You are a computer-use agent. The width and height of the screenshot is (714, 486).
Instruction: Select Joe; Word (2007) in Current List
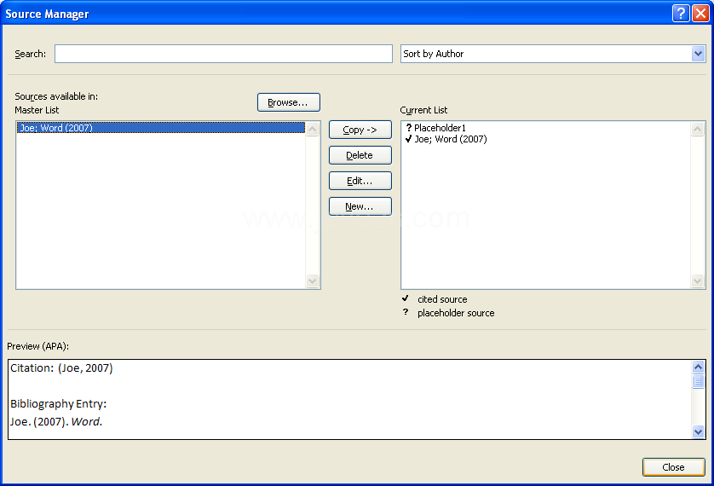tap(451, 139)
